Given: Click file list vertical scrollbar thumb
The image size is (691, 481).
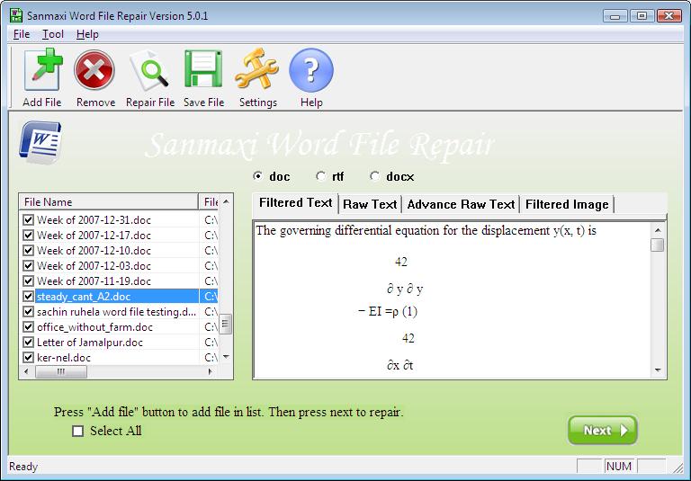Looking at the screenshot, I should [225, 325].
